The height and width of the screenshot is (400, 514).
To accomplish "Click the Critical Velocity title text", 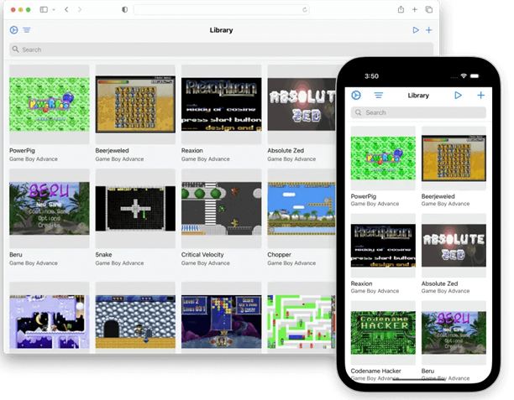I will coord(202,255).
